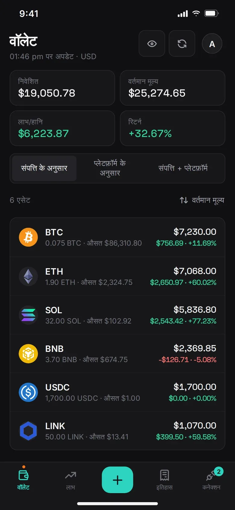This screenshot has height=510, width=235.
Task: Switch to संपत्ति + प्लेटफ़ॉर्म grouping
Action: pos(183,168)
